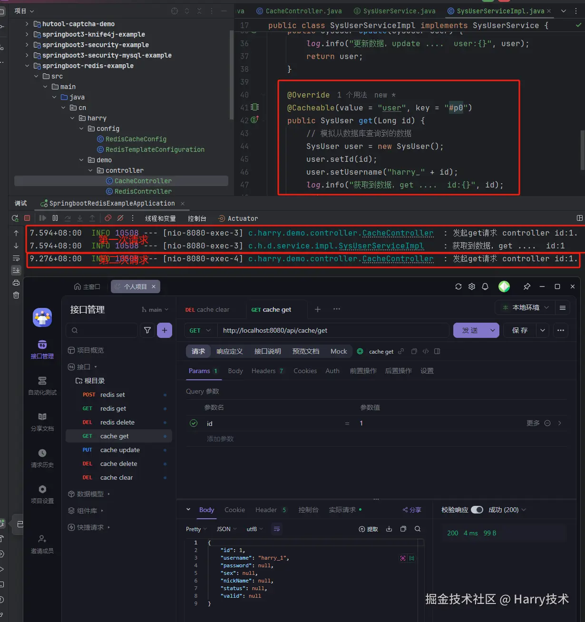This screenshot has width=585, height=622.
Task: Open the 本地环境 environment dropdown
Action: point(525,307)
